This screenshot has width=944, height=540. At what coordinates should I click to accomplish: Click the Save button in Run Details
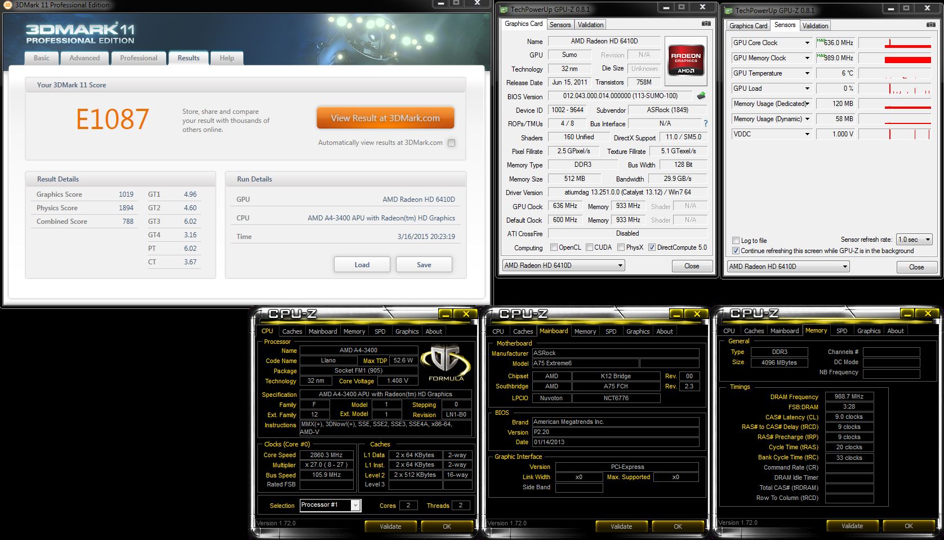click(x=424, y=265)
